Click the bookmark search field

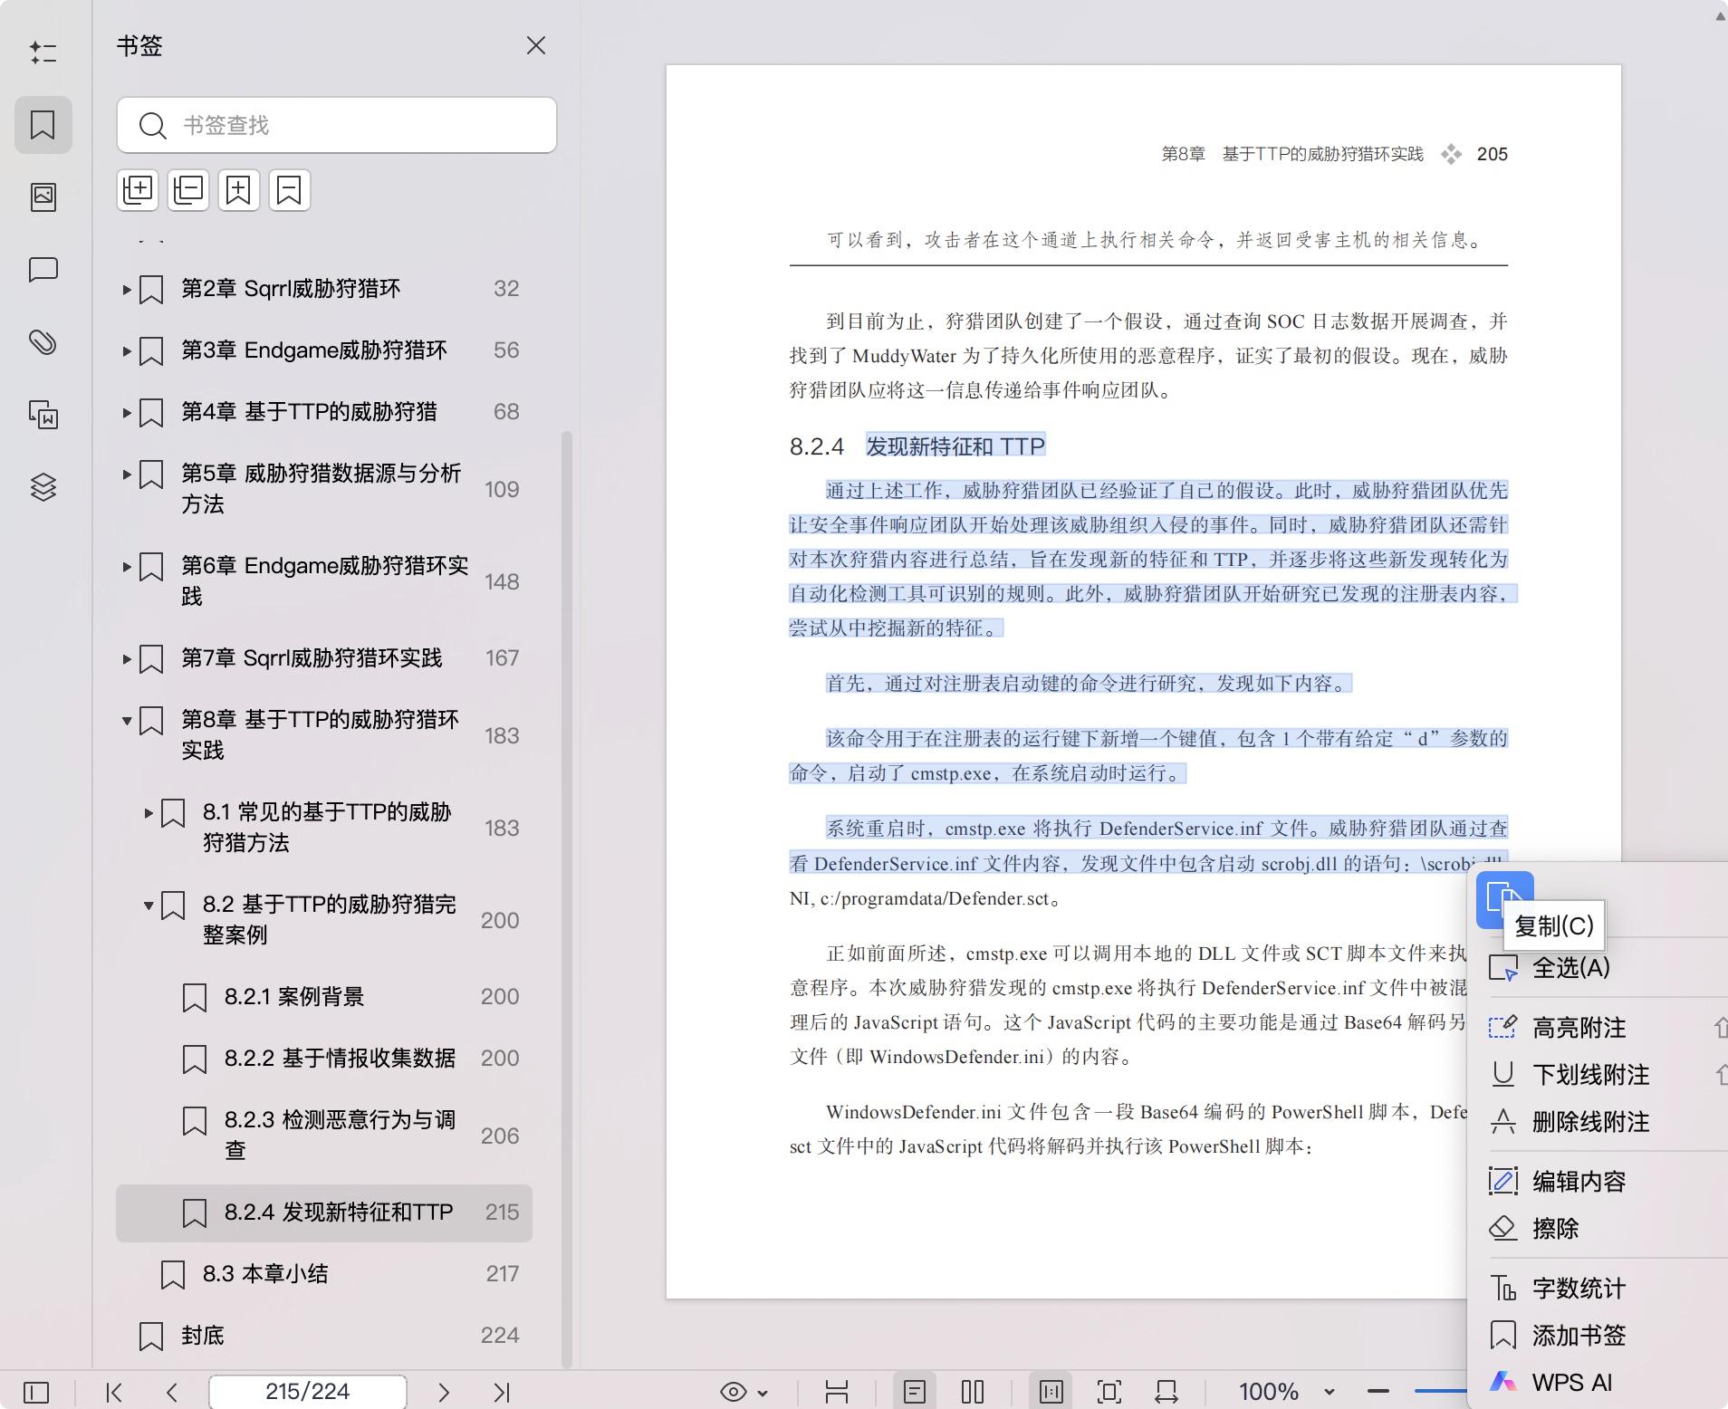click(337, 125)
